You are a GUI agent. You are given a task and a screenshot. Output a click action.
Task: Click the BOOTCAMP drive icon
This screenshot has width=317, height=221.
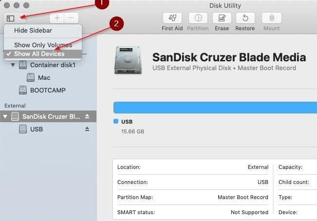(23, 91)
